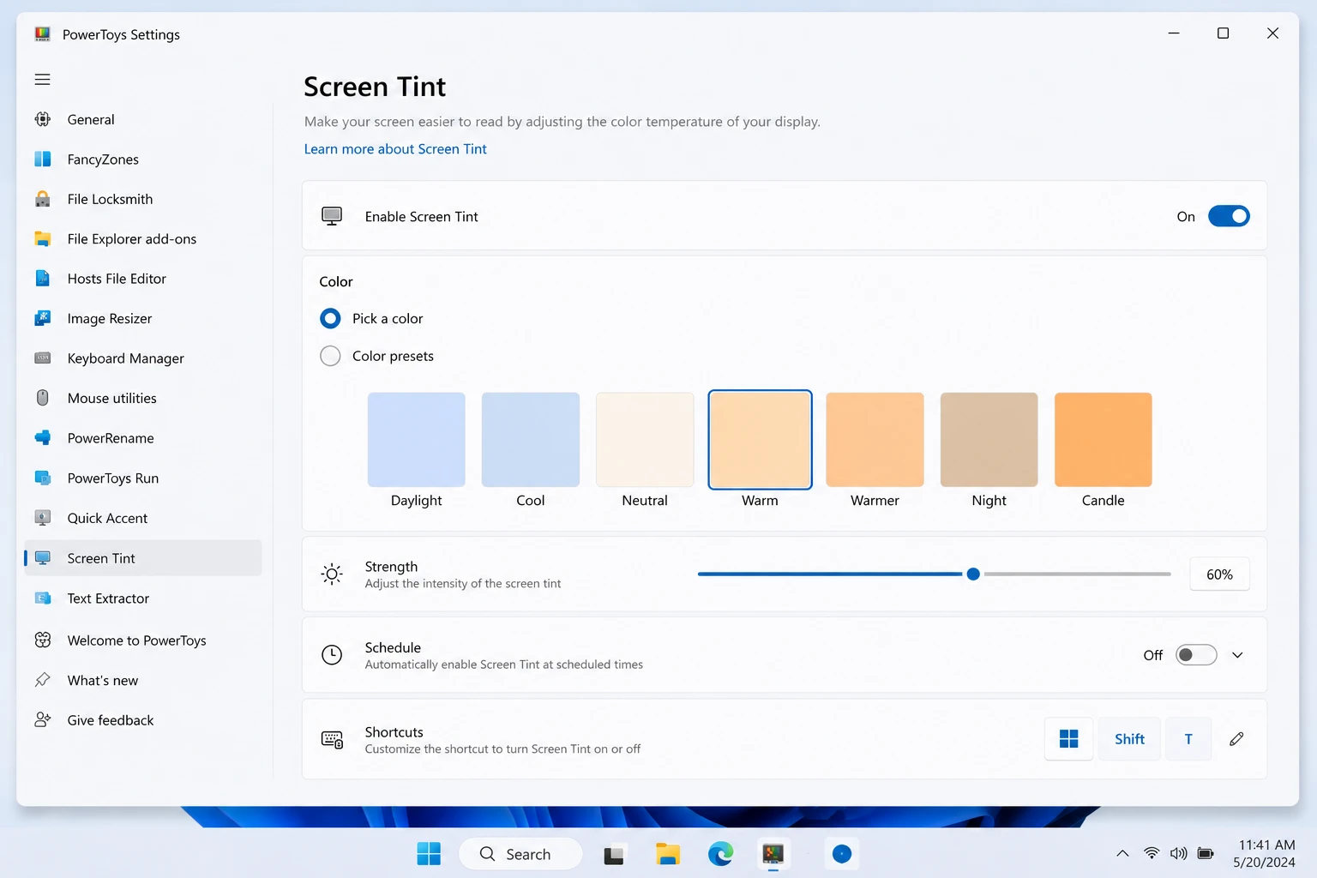Choose the Candle color swatch
Viewport: 1317px width, 878px height.
1103,440
